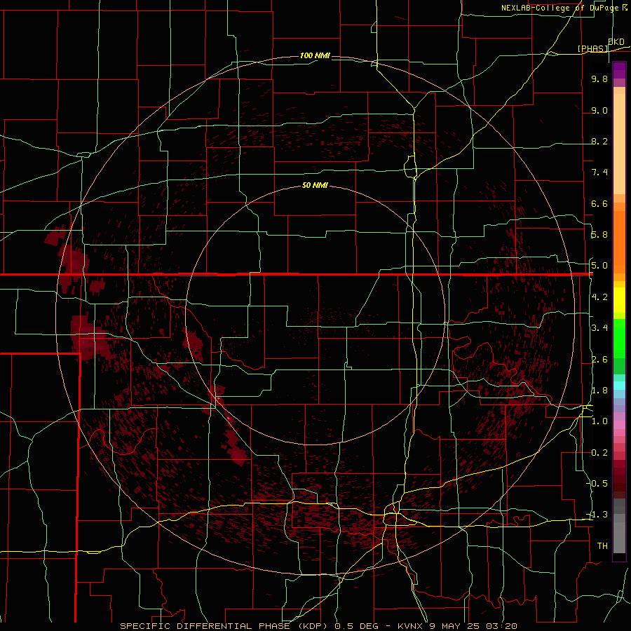The image size is (631, 631).
Task: Click the Specific Differential Phase KVNX caption
Action: pos(318,626)
